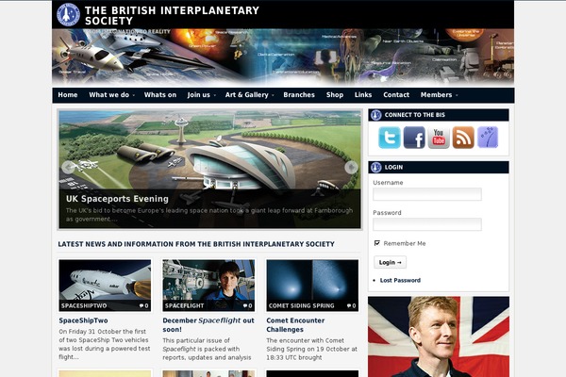Expand the Members menu
This screenshot has height=377, width=566.
(439, 95)
